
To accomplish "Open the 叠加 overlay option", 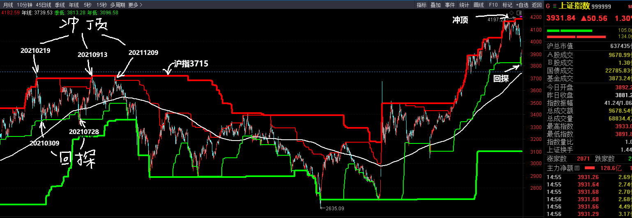I will pos(436,5).
